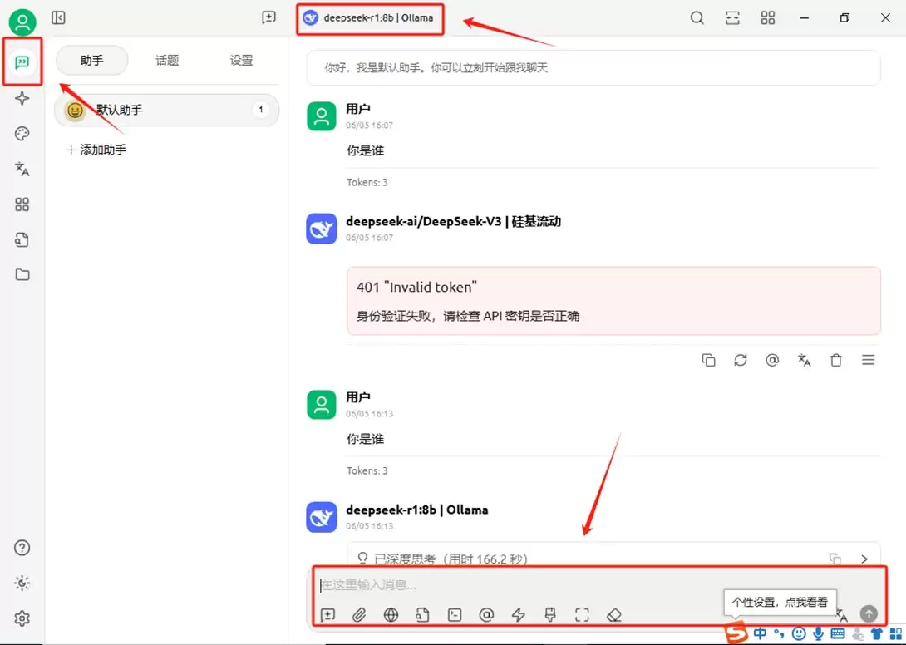This screenshot has height=645, width=906.
Task: Open the translate page from left sidebar
Action: 22,169
